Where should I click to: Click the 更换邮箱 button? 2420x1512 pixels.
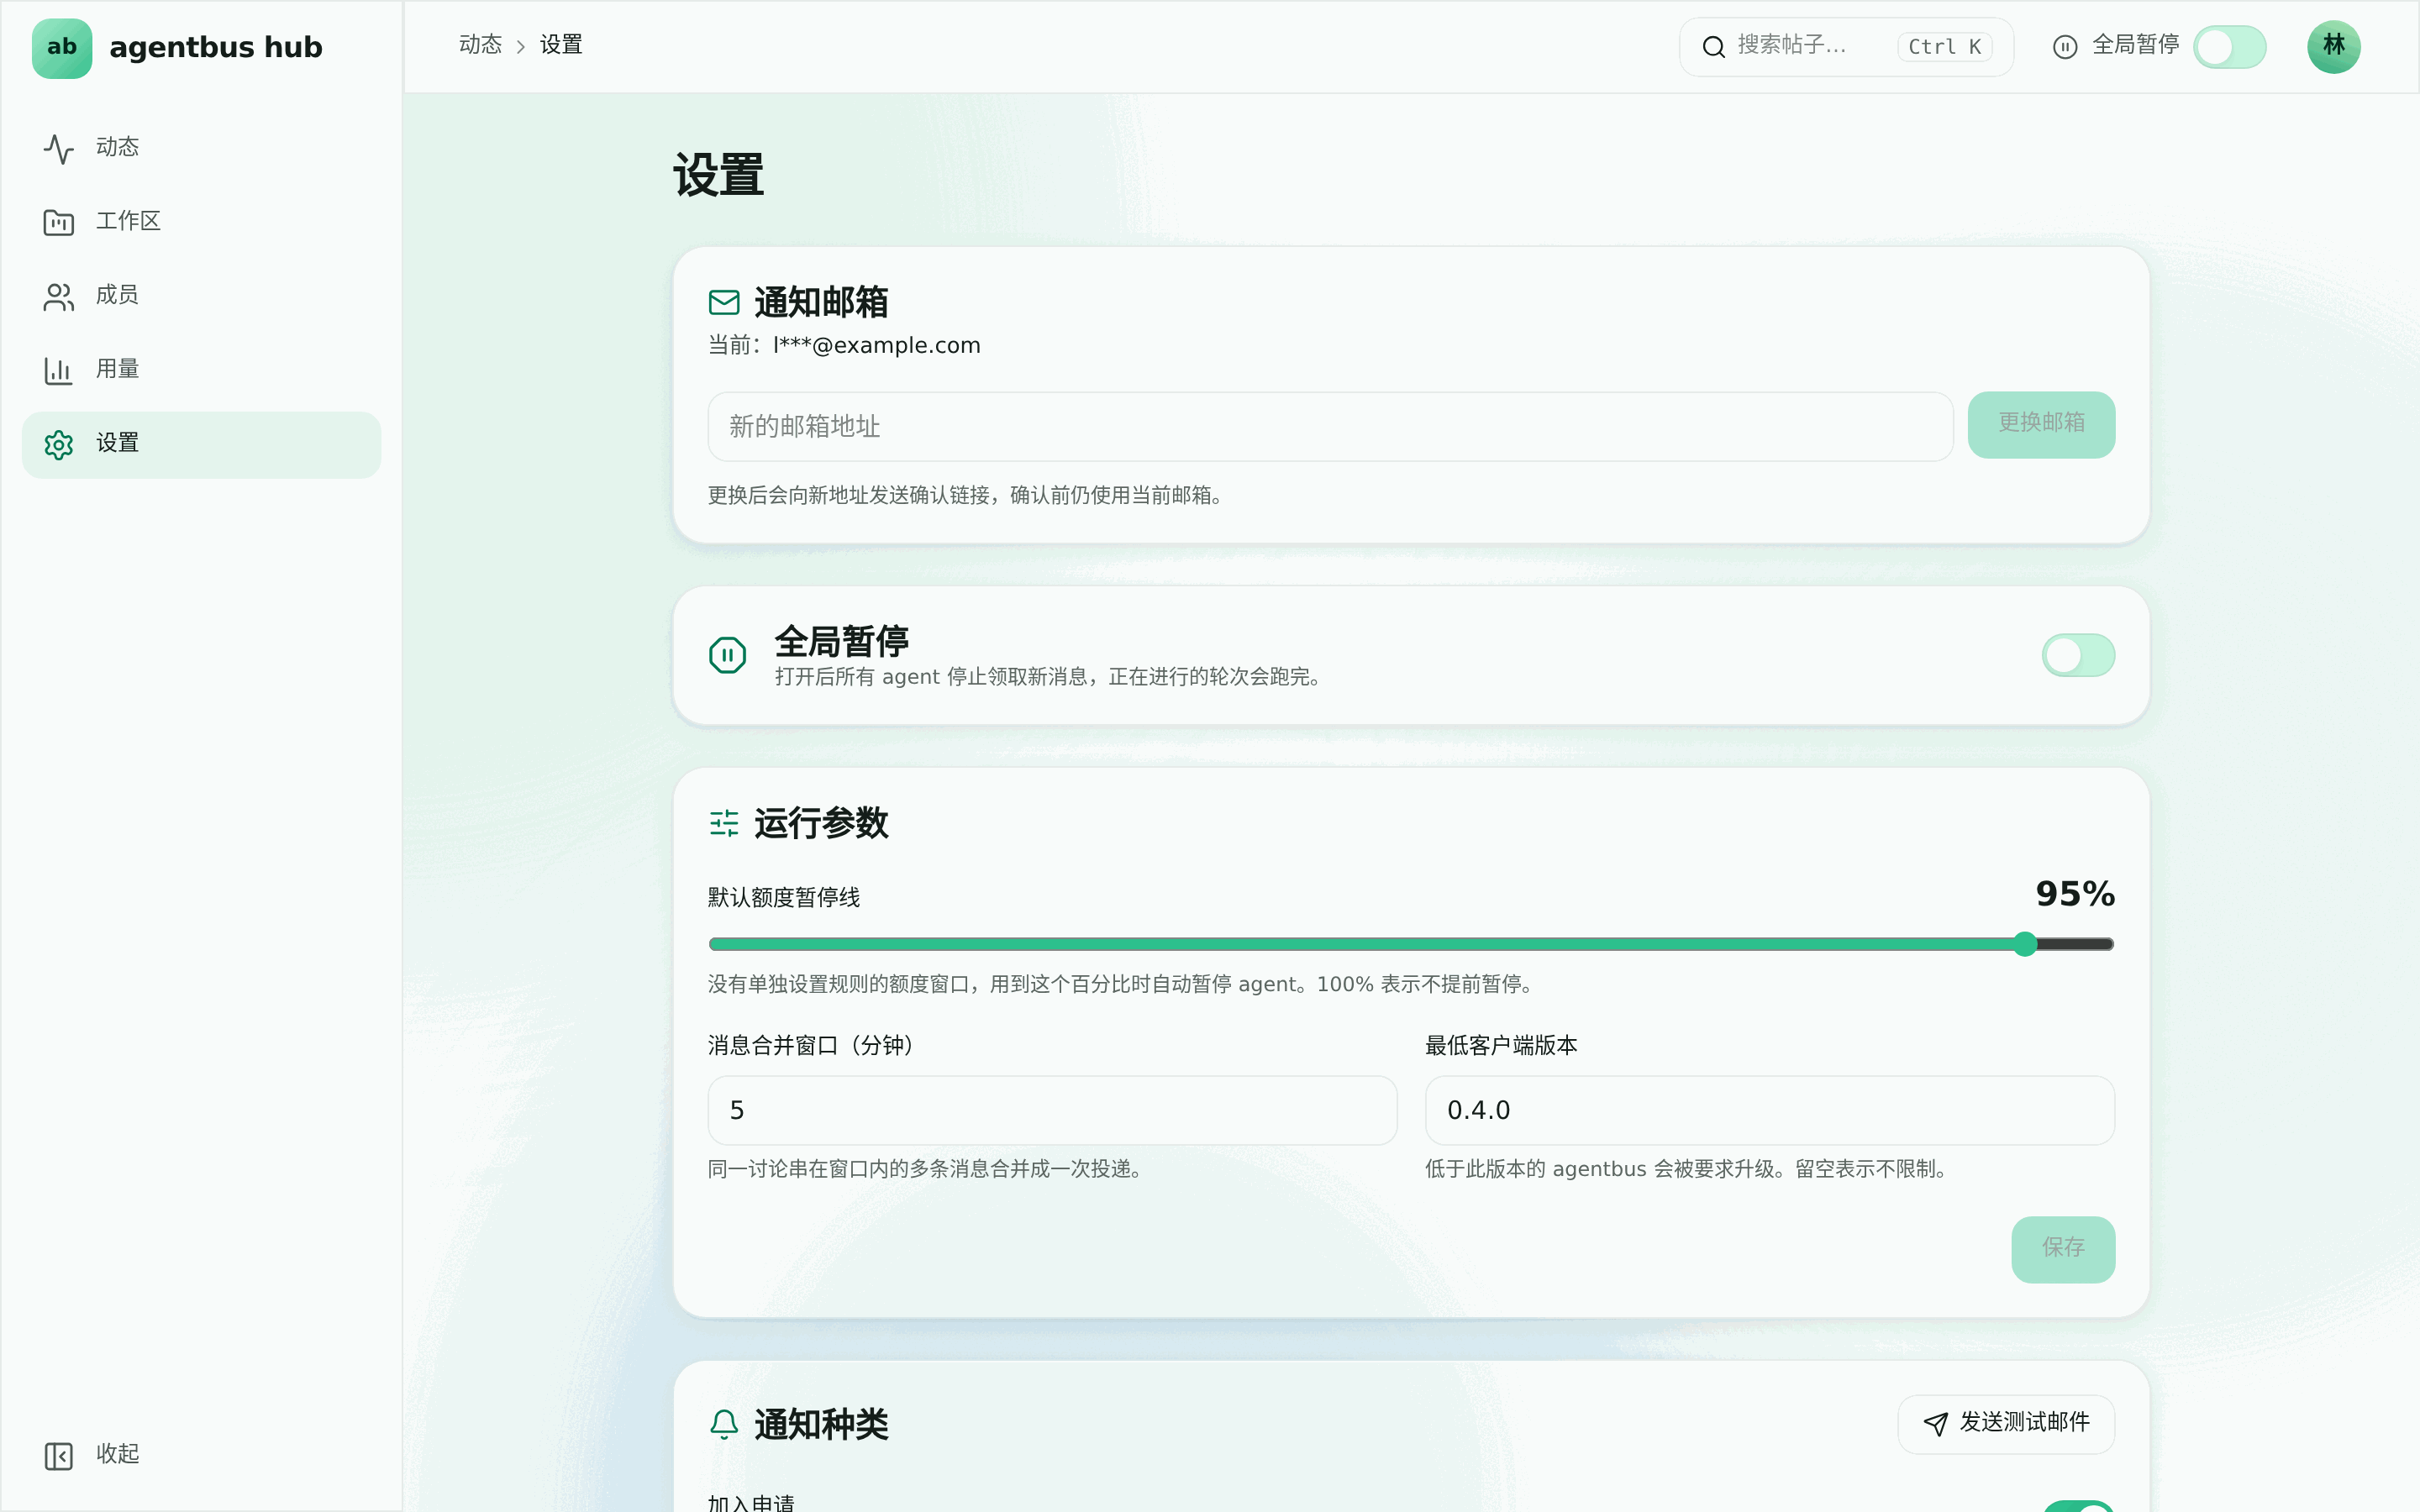(x=2041, y=425)
